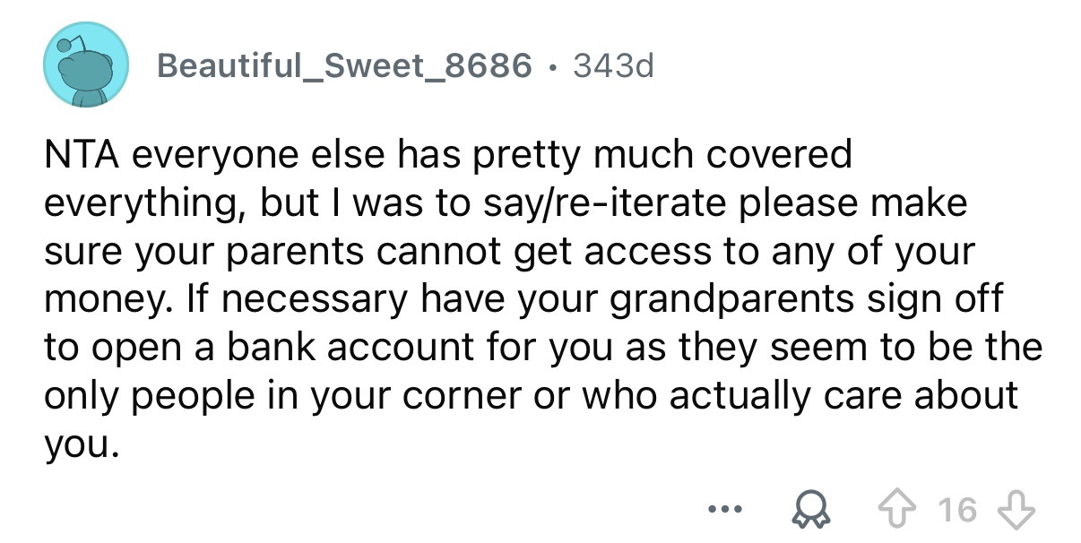Click the 343d timestamp
1081x543 pixels.
(x=617, y=65)
